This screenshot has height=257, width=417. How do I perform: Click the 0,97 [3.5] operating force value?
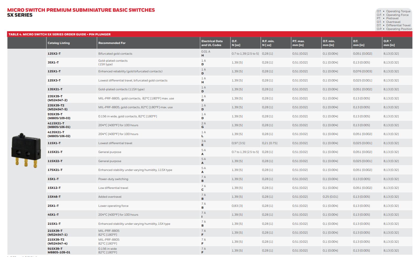(x=238, y=143)
